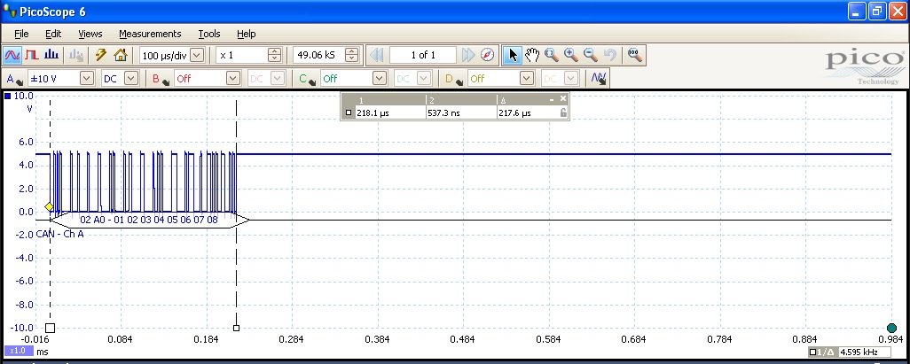Image resolution: width=910 pixels, height=364 pixels.
Task: Click the 1 of 1 buffer field
Action: click(422, 55)
